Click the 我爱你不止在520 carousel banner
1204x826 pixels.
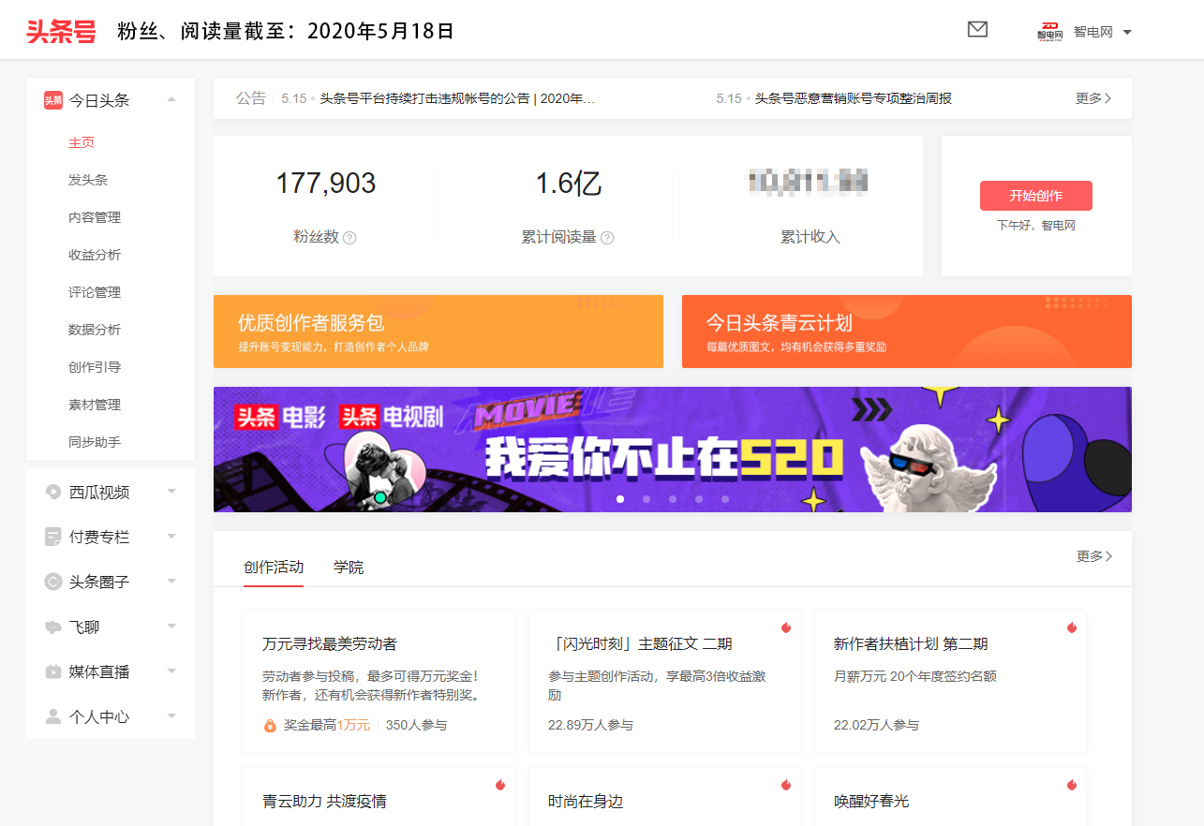pos(673,450)
